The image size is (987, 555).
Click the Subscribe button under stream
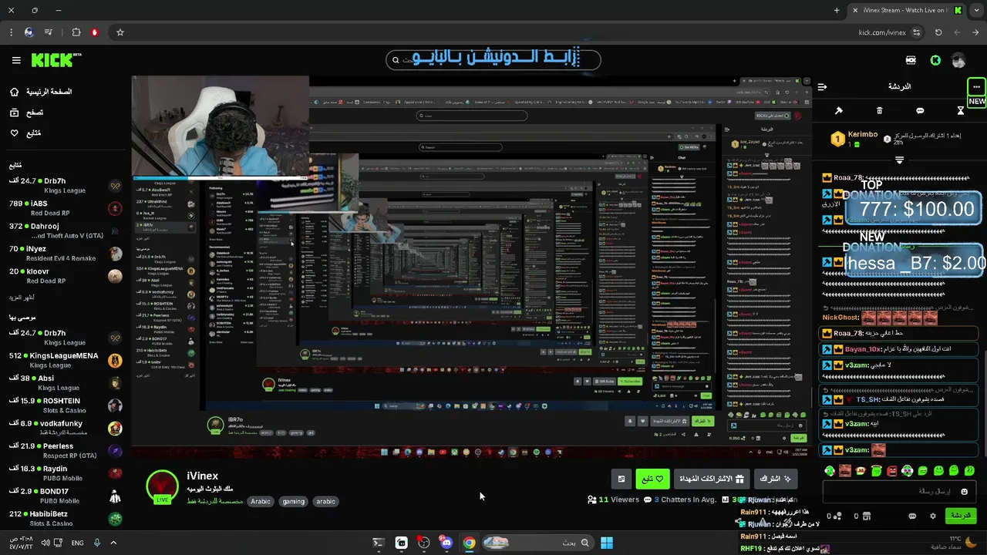pyautogui.click(x=775, y=479)
